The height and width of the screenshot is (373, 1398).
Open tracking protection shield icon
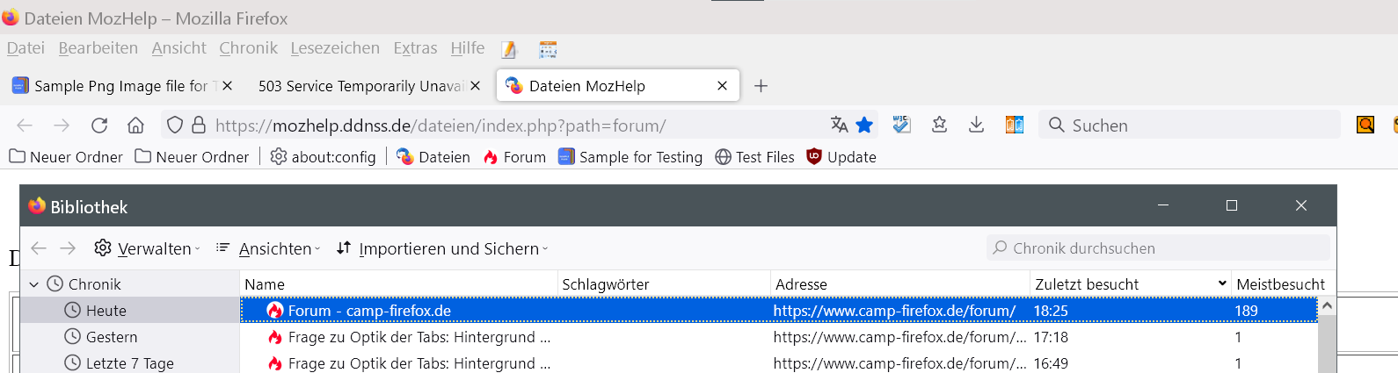(175, 126)
